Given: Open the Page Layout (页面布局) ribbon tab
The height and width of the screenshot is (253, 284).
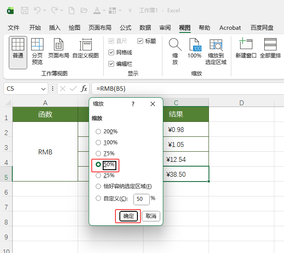Looking at the screenshot, I should click(100, 28).
